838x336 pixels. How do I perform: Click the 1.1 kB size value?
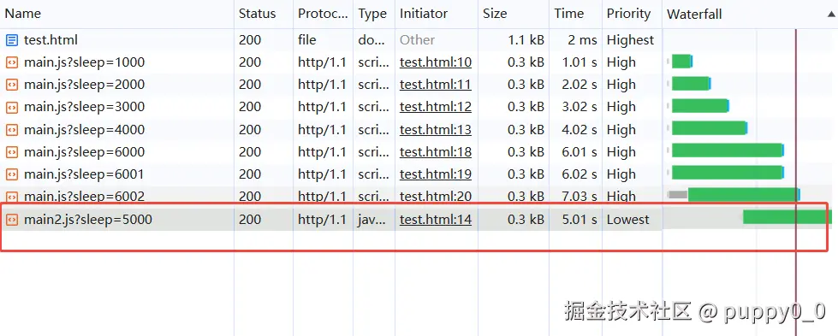tap(526, 40)
